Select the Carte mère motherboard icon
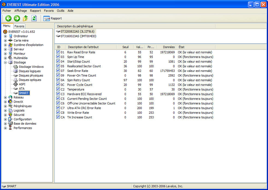 pyautogui.click(x=10, y=41)
